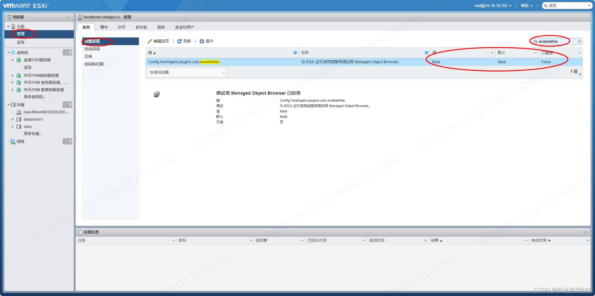This screenshot has height=296, width=595.
Task: Open 更多存储... link
Action: [x=33, y=134]
